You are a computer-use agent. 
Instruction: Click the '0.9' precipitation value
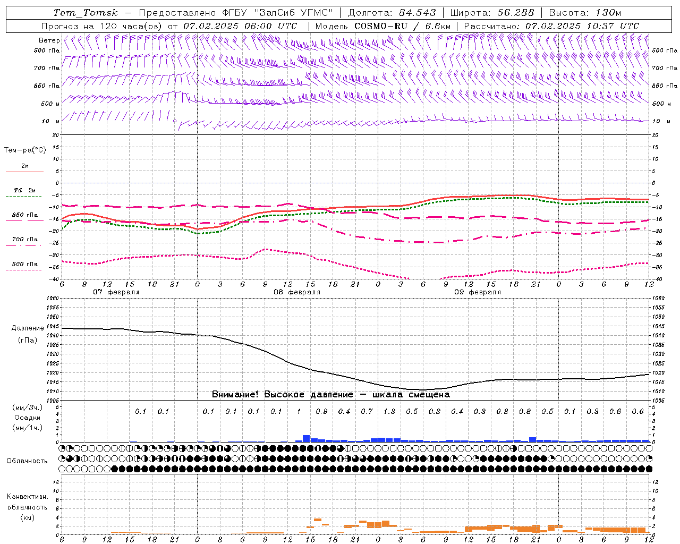coord(321,411)
